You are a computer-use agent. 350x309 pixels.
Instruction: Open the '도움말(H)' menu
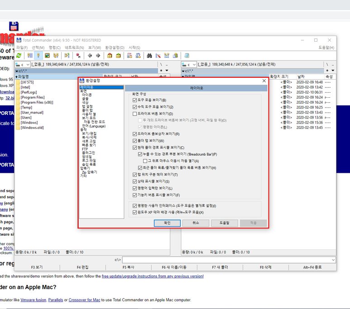(x=326, y=48)
